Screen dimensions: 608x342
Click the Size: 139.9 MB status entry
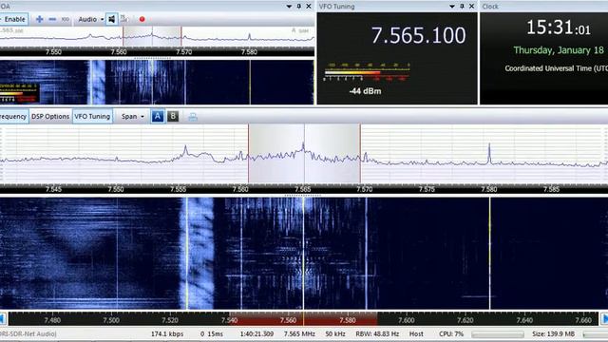click(x=553, y=333)
